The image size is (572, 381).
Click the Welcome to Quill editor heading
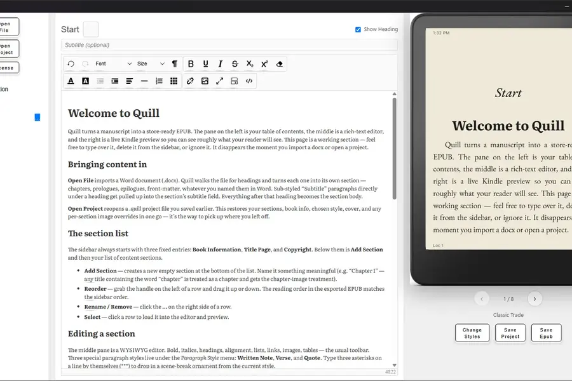pyautogui.click(x=114, y=113)
